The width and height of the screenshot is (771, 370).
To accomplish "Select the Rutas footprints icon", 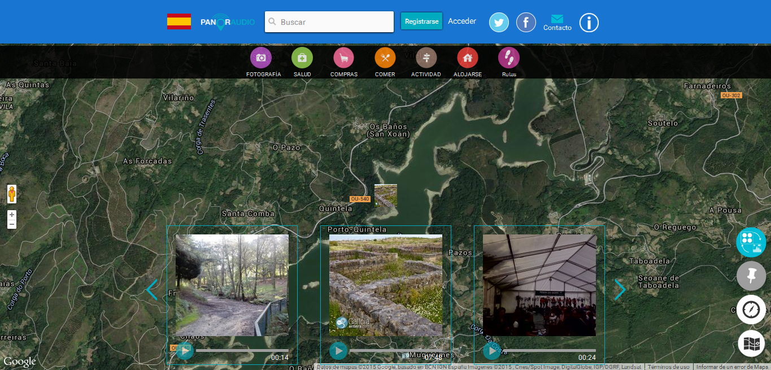I will click(508, 58).
